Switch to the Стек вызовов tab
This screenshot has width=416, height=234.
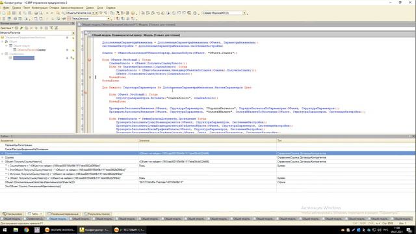click(12, 214)
